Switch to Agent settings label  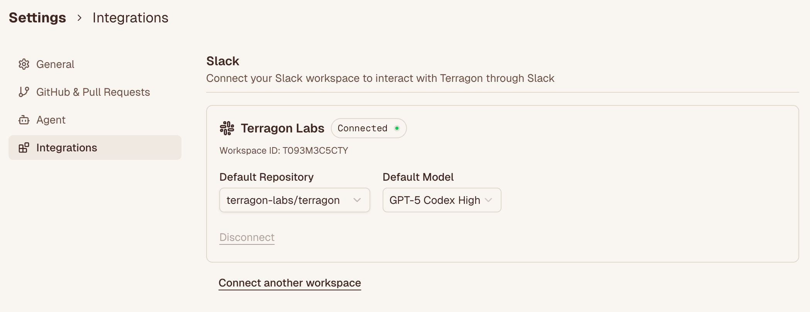[x=51, y=120]
